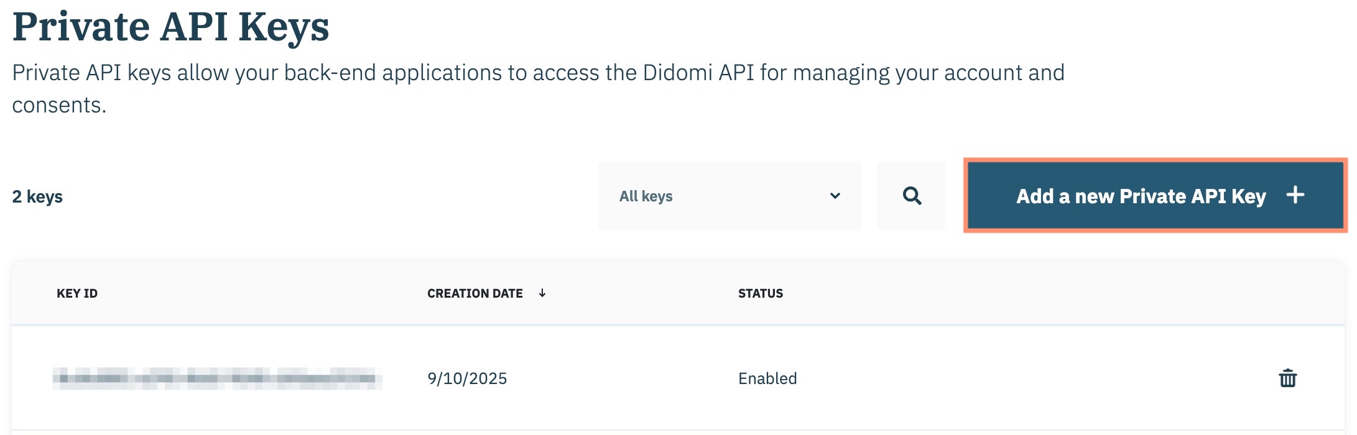Image resolution: width=1357 pixels, height=435 pixels.
Task: Open the All keys filter dropdown
Action: point(729,196)
